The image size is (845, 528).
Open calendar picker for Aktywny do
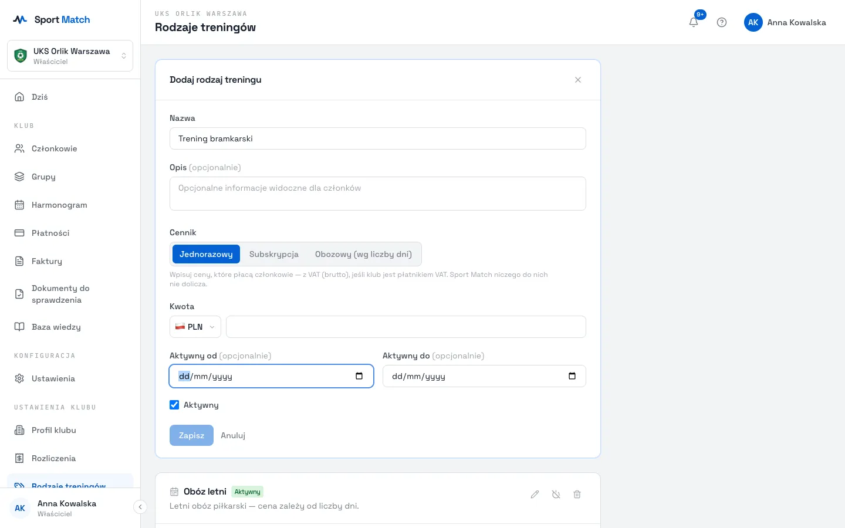click(572, 376)
